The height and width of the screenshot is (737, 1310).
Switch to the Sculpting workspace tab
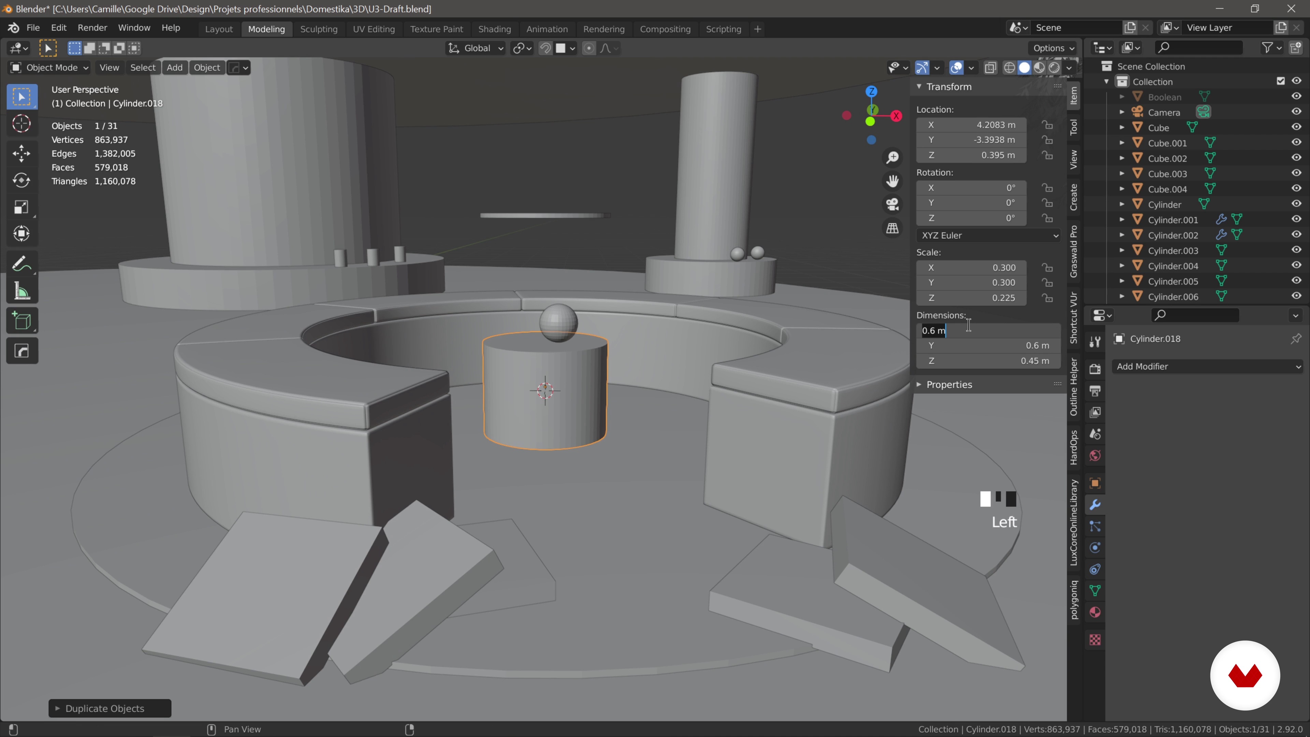[x=319, y=29]
